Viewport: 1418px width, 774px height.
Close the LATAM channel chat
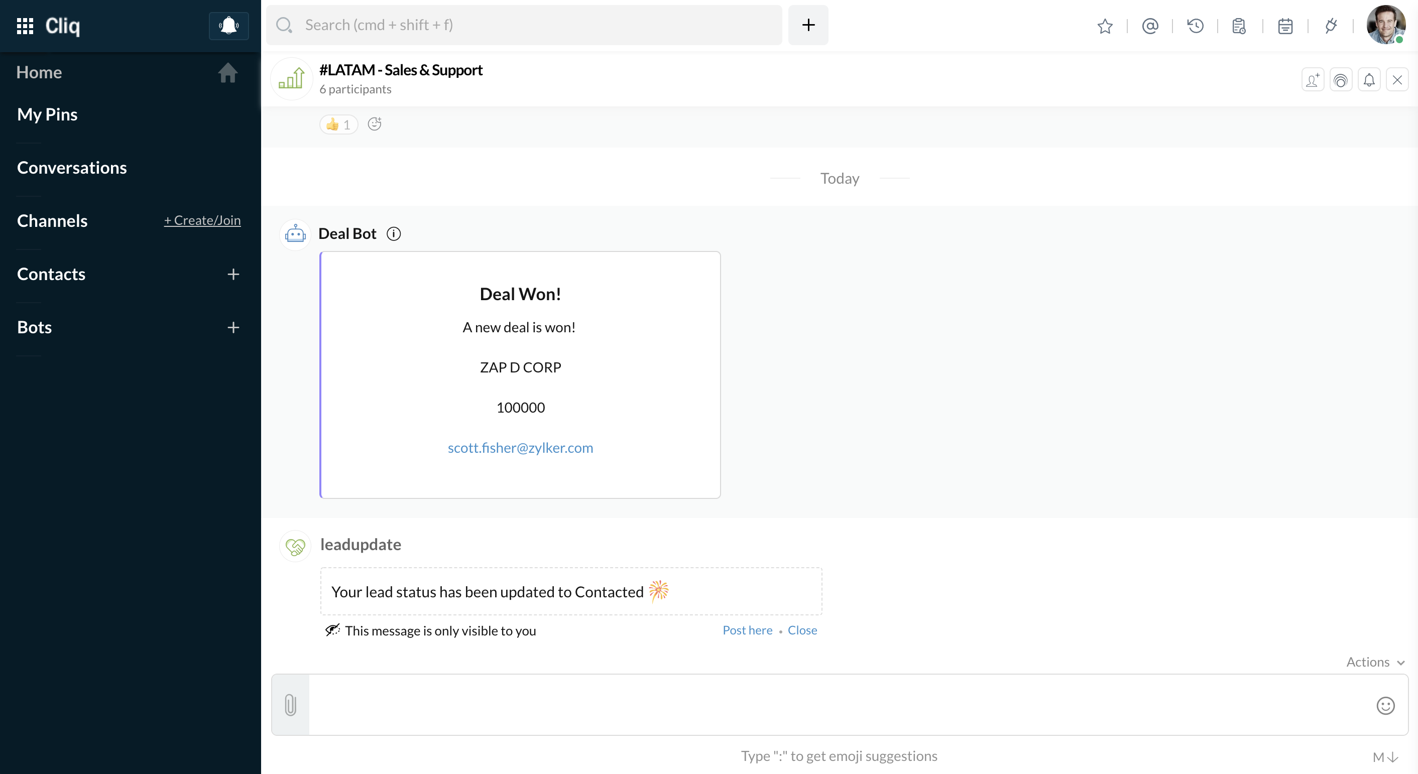[1397, 80]
